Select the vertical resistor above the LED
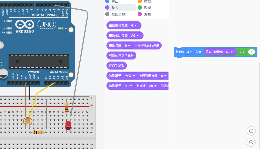The image size is (260, 149). point(67,107)
